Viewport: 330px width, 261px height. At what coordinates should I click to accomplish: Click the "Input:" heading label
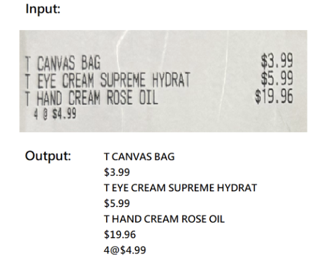[x=43, y=9]
